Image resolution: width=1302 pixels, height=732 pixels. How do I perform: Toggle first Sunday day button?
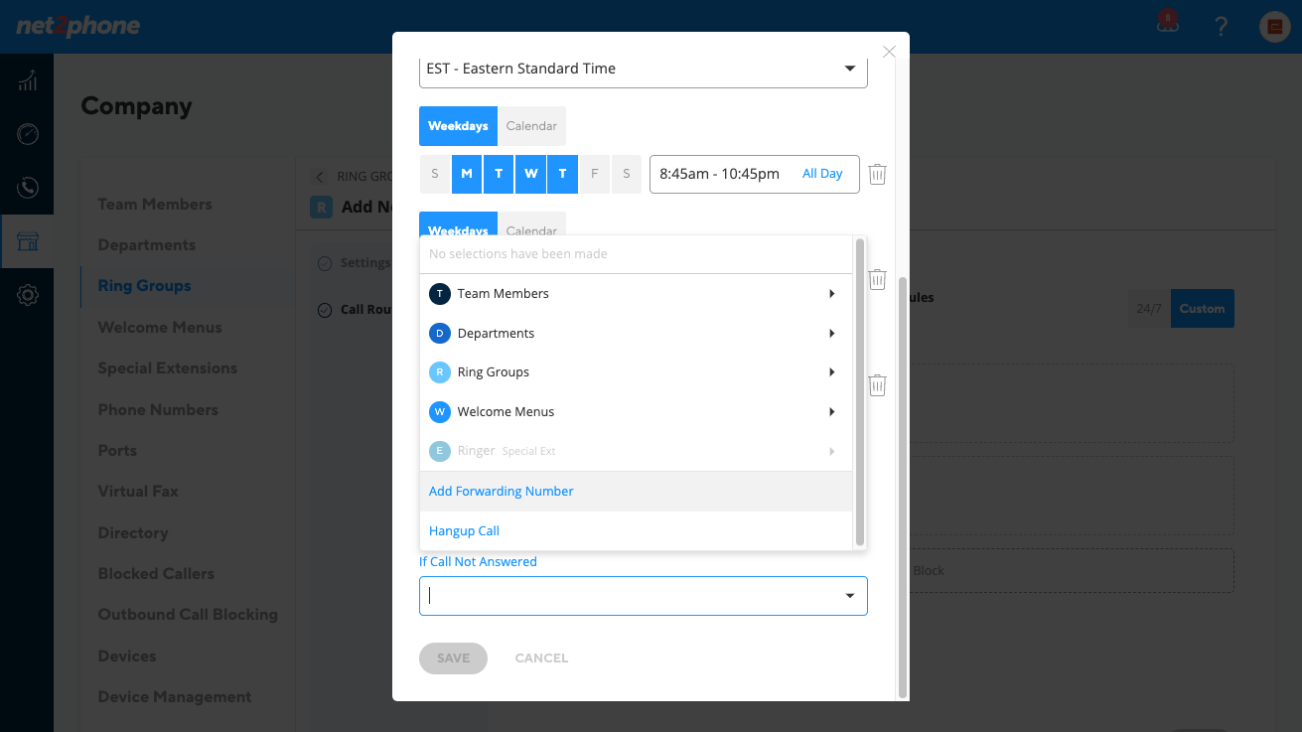(x=435, y=174)
